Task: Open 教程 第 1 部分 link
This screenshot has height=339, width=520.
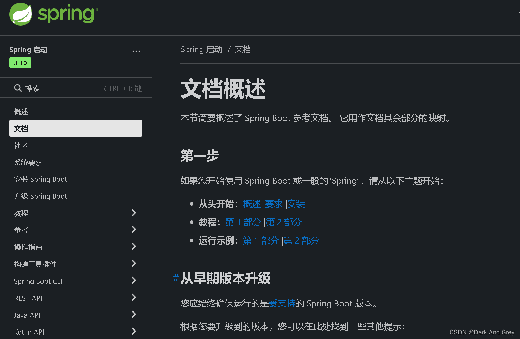Action: [243, 222]
